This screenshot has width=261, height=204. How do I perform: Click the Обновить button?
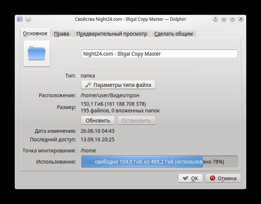(98, 121)
